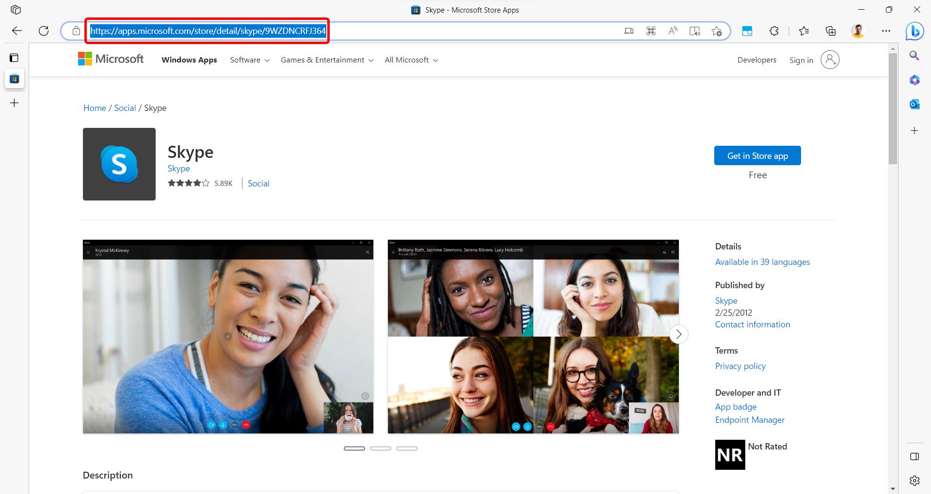The image size is (931, 494).
Task: Open Privacy policy link
Action: click(740, 366)
